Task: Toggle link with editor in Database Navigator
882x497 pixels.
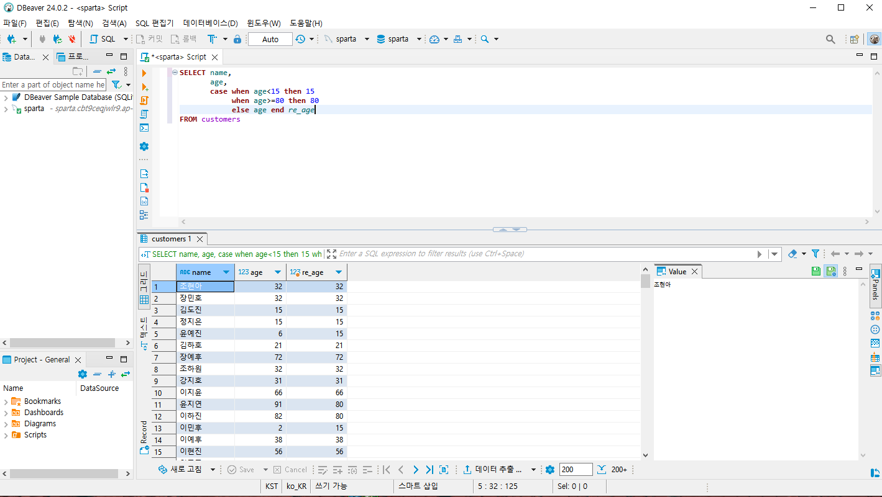Action: (111, 71)
